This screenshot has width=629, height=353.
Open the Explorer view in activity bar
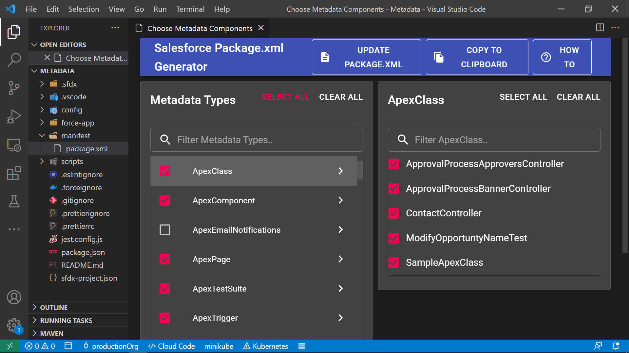click(14, 32)
